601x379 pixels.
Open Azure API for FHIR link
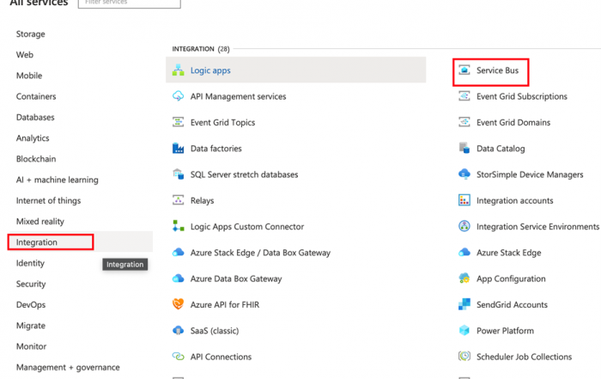(225, 304)
